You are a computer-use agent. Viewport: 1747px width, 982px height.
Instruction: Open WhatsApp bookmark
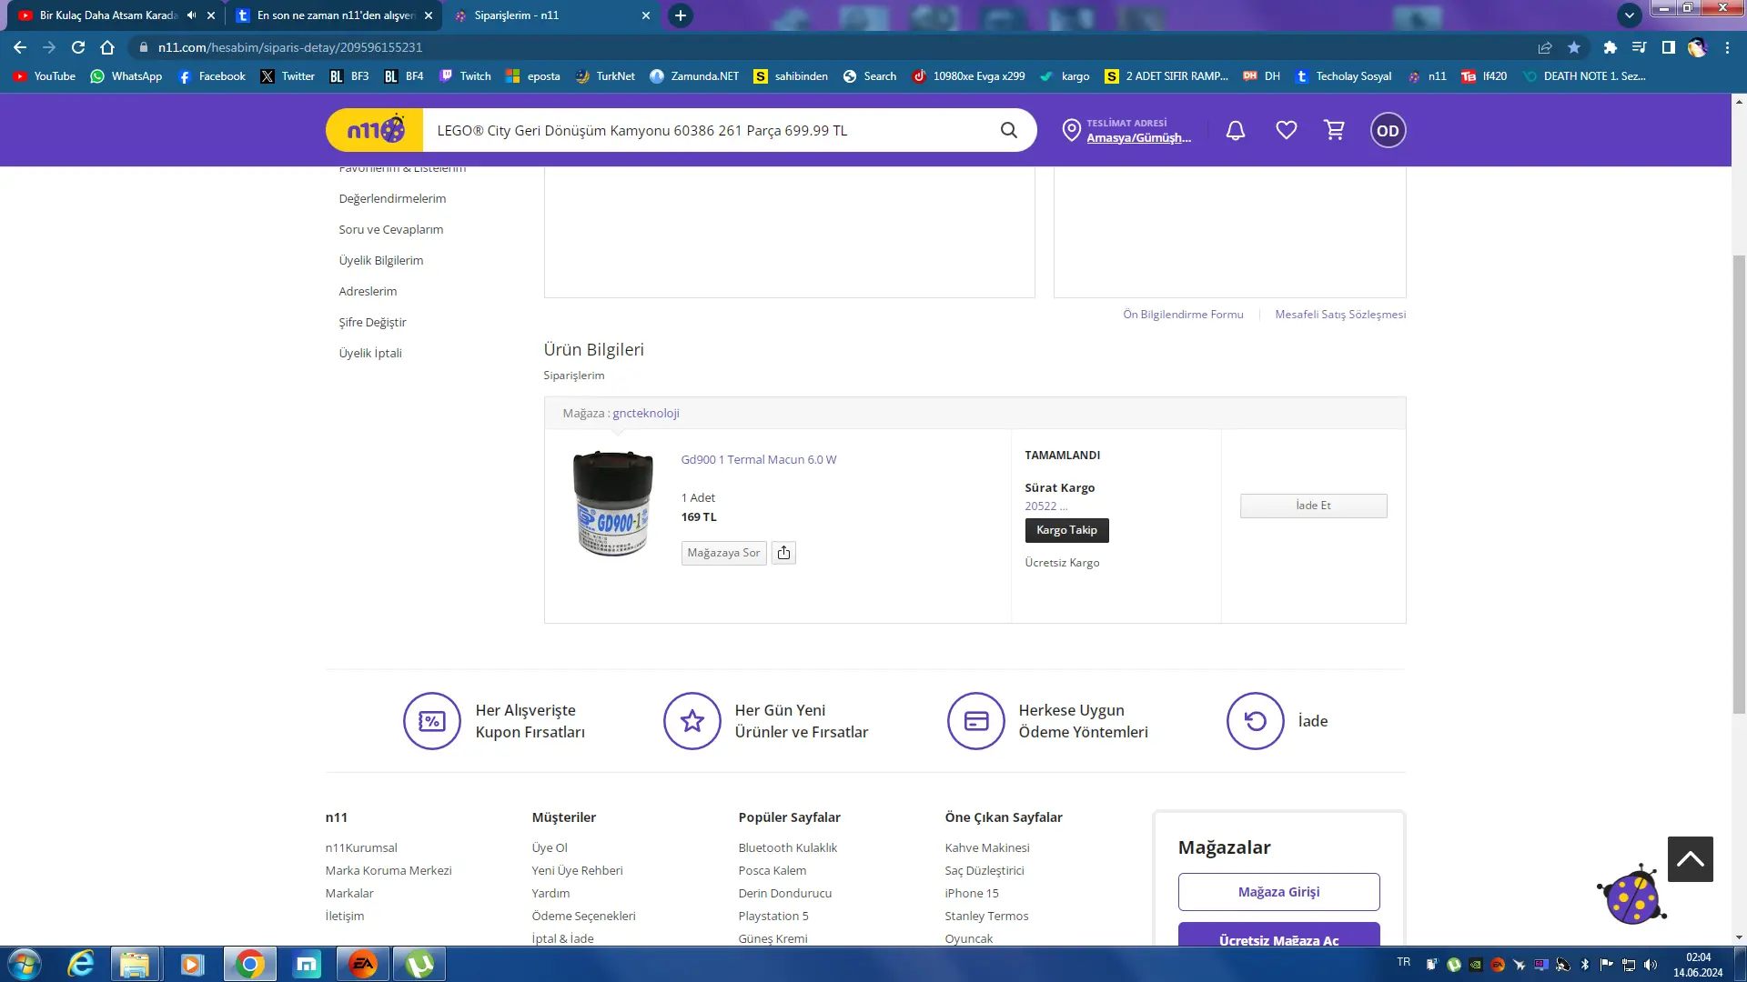126,76
